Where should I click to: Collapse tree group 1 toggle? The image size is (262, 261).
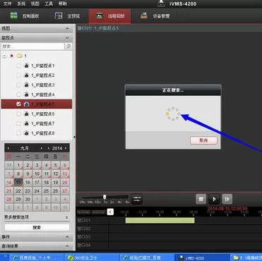pos(4,56)
